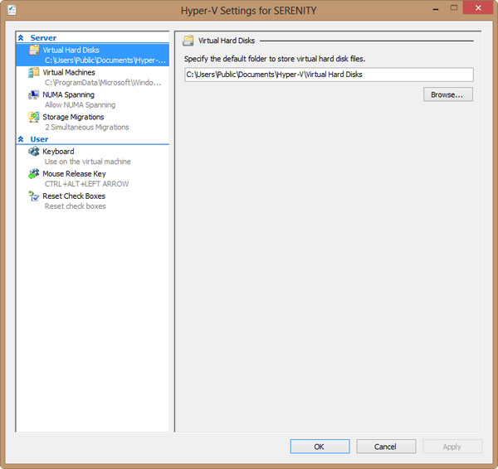Close the Hyper-V Settings window
Viewport: 498px width, 469px height.
pos(478,8)
